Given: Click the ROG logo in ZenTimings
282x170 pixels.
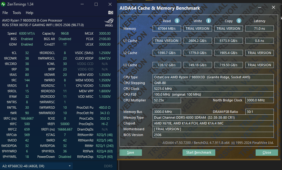Looking at the screenshot, I should [x=109, y=23].
